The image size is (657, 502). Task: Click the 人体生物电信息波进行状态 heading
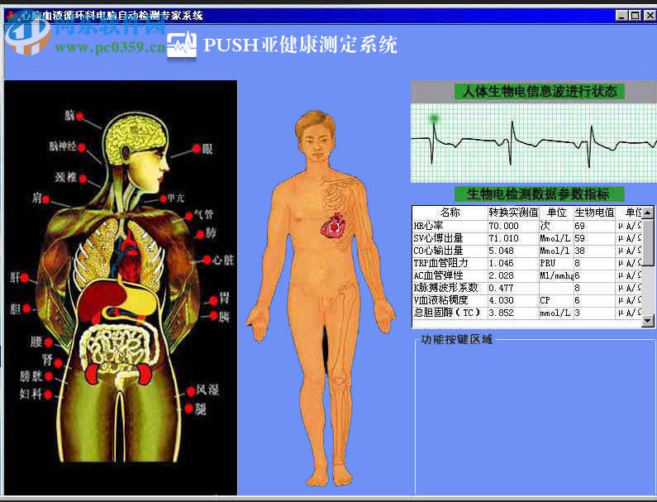click(x=540, y=91)
